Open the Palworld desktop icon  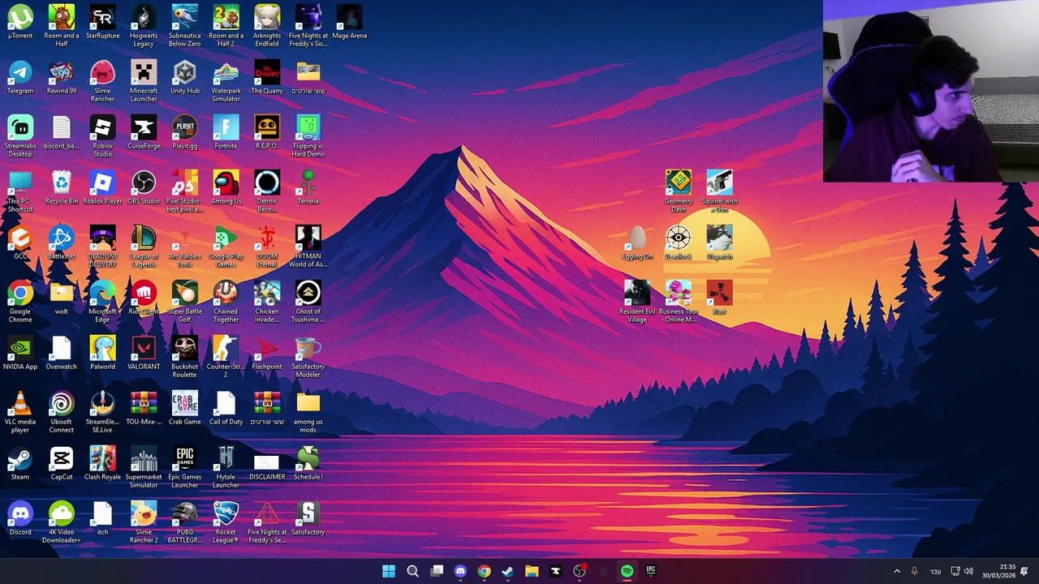102,354
